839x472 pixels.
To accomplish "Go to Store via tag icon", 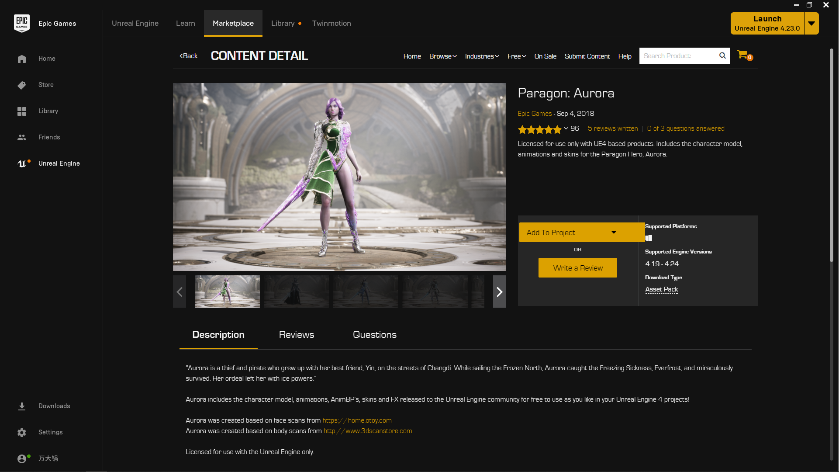I will point(22,85).
